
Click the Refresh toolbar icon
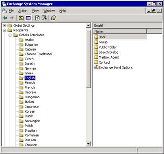[x=37, y=18]
